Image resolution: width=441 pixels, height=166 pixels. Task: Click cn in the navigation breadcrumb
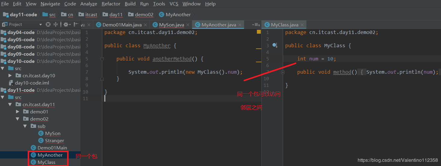coord(67,14)
